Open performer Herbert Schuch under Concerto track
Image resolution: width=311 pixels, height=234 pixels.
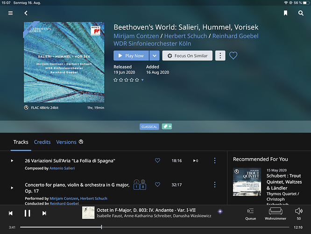pyautogui.click(x=93, y=198)
